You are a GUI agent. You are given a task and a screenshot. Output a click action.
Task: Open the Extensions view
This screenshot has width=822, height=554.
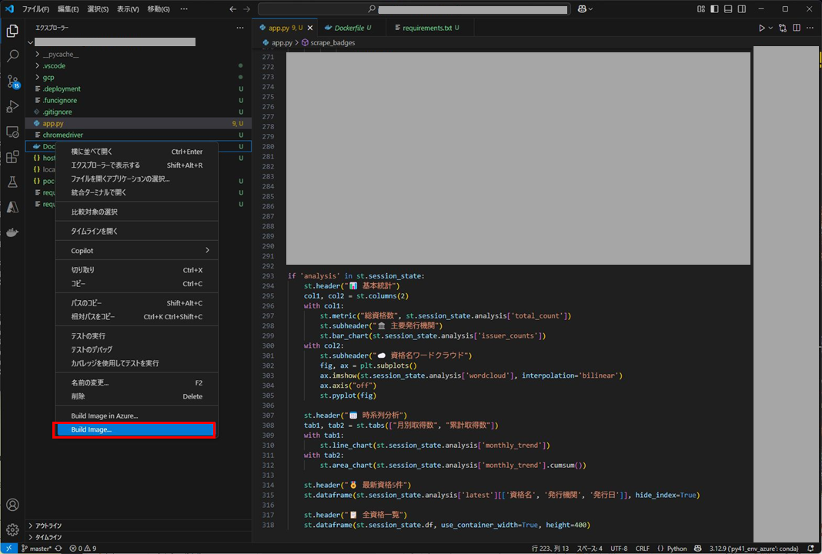(12, 157)
